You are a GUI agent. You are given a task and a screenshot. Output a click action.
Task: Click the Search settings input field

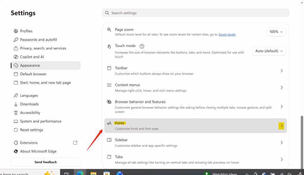coord(196,13)
